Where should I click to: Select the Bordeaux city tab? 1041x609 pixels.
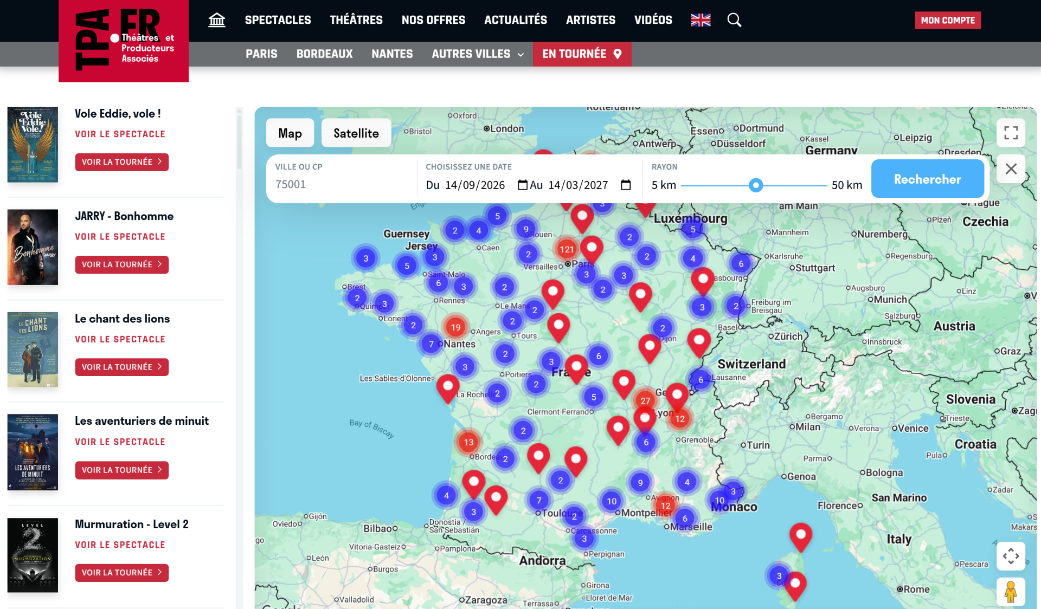pos(324,54)
